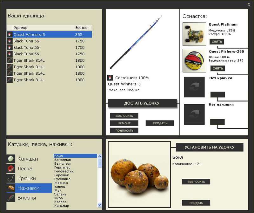This screenshot has width=254, height=213.
Task: Choose Кальмар in the bait list
Action: pos(62,206)
